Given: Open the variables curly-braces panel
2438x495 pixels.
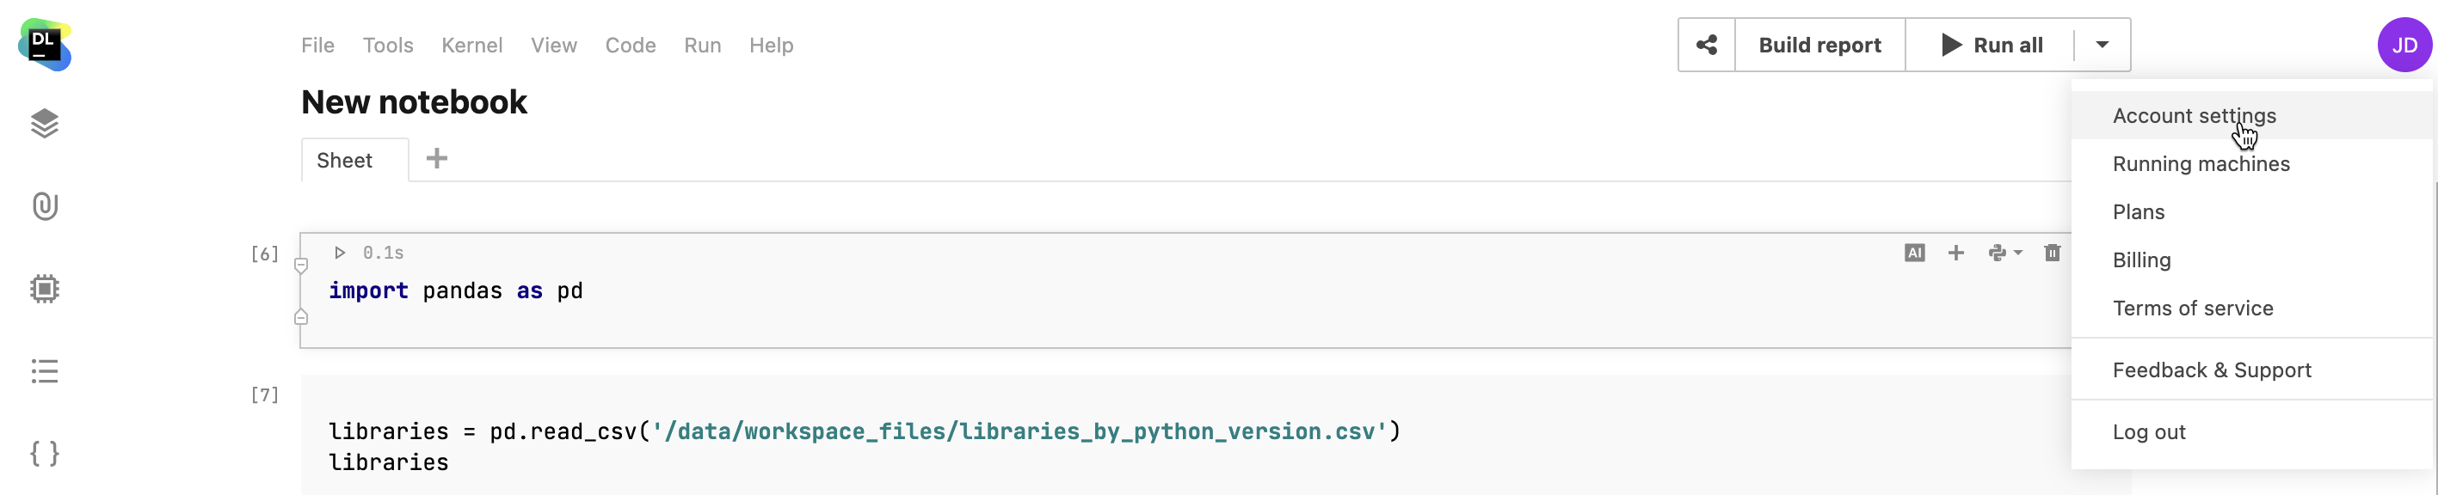Looking at the screenshot, I should pos(45,454).
